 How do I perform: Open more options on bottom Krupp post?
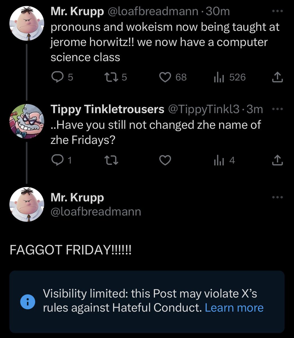277,197
